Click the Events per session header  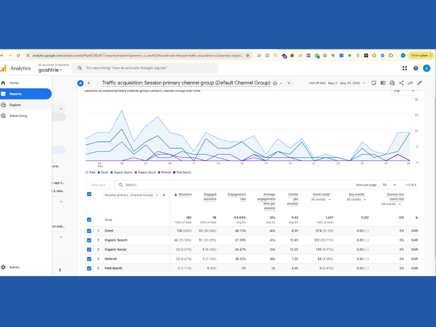click(293, 199)
